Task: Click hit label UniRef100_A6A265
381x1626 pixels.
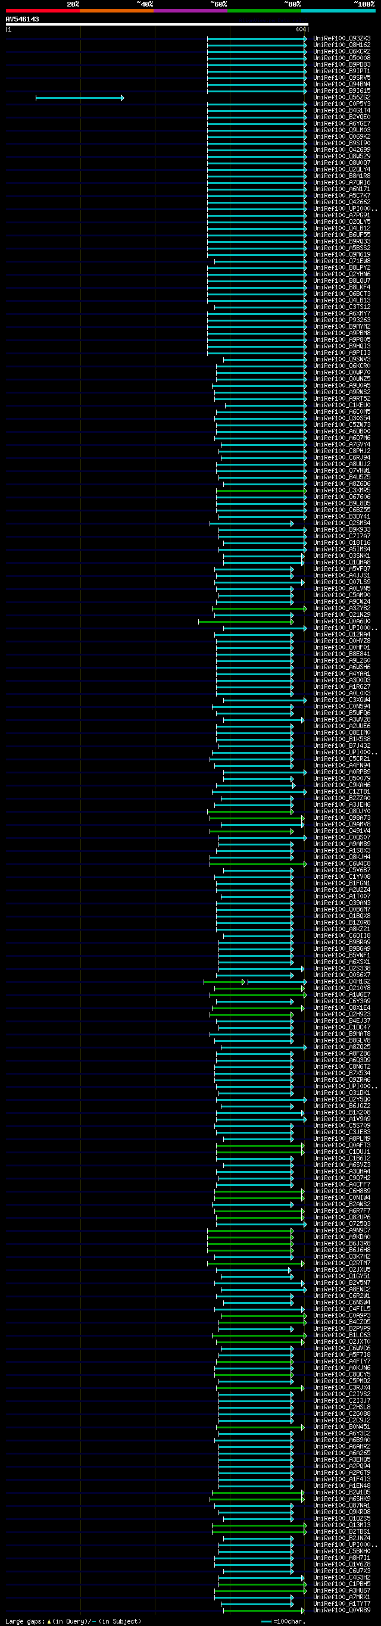Action: tap(342, 1453)
